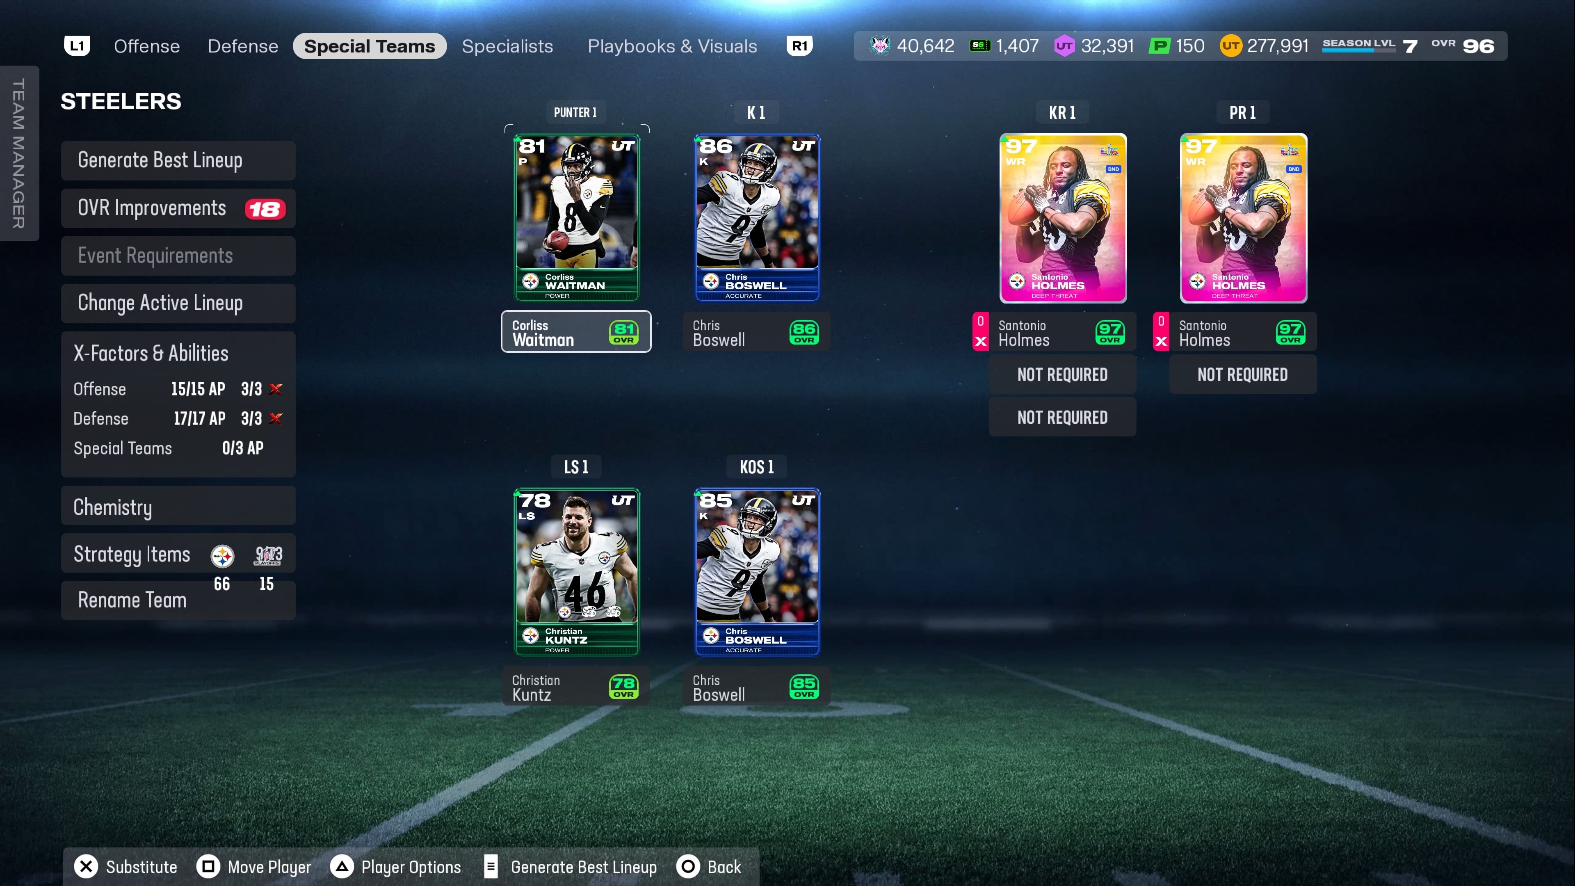Switch to the Offense tab
Viewport: 1575px width, 886px height.
(x=147, y=46)
